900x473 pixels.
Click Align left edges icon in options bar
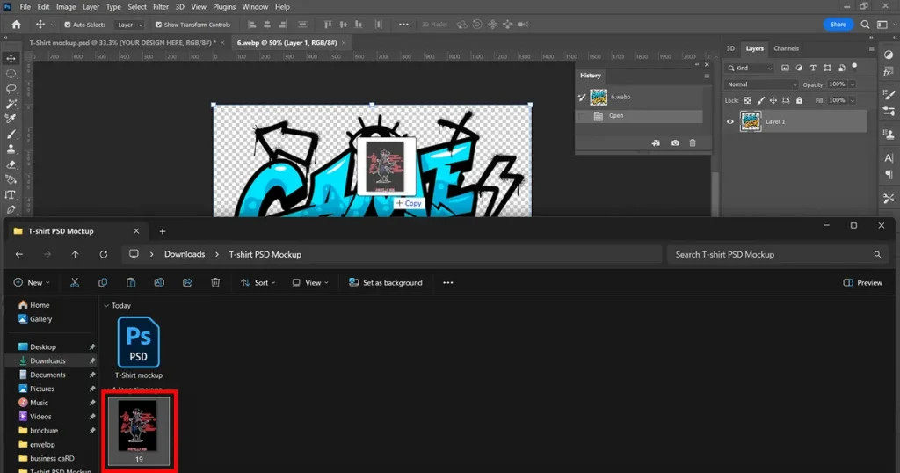[x=251, y=25]
